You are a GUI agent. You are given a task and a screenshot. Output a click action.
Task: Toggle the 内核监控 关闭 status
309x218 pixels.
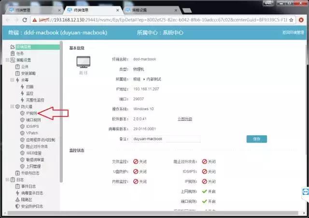click(140, 181)
